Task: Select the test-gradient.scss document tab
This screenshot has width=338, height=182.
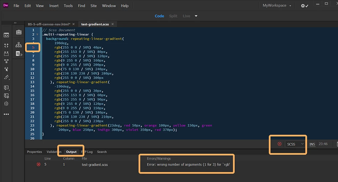Action: coord(95,24)
